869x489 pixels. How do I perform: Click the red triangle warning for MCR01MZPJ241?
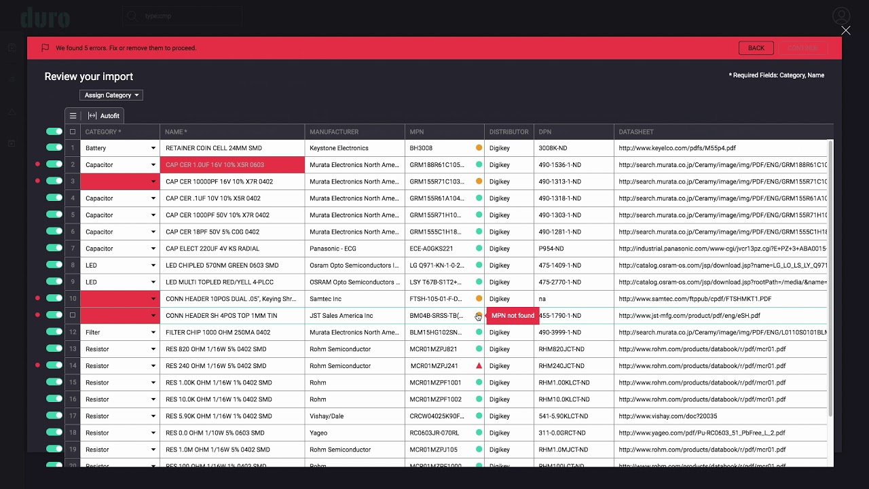[479, 366]
